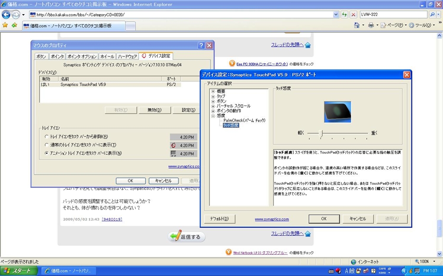Open the ツール(O) menu
Viewport: 443px width, 276px height.
(422, 25)
